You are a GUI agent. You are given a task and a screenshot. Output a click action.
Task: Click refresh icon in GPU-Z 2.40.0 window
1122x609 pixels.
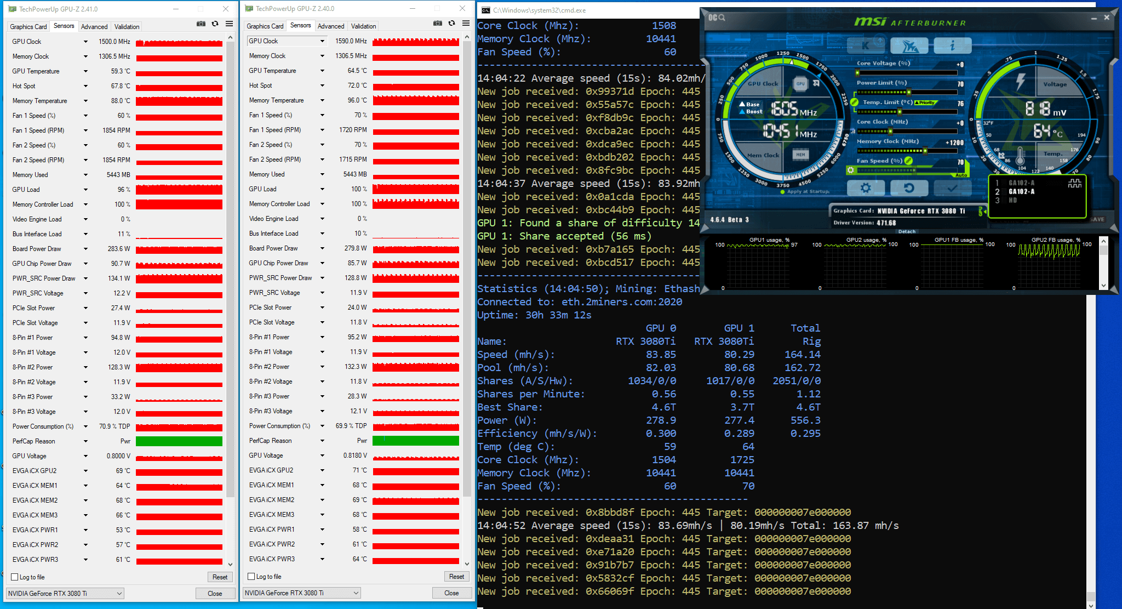click(451, 23)
